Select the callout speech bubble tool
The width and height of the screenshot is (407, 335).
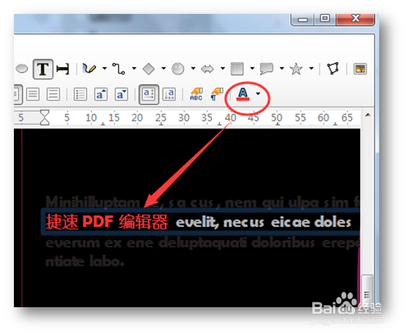point(266,69)
